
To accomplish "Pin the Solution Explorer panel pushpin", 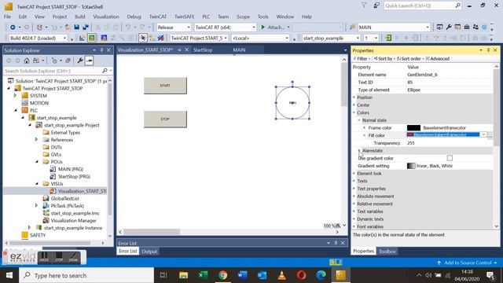I will point(101,50).
